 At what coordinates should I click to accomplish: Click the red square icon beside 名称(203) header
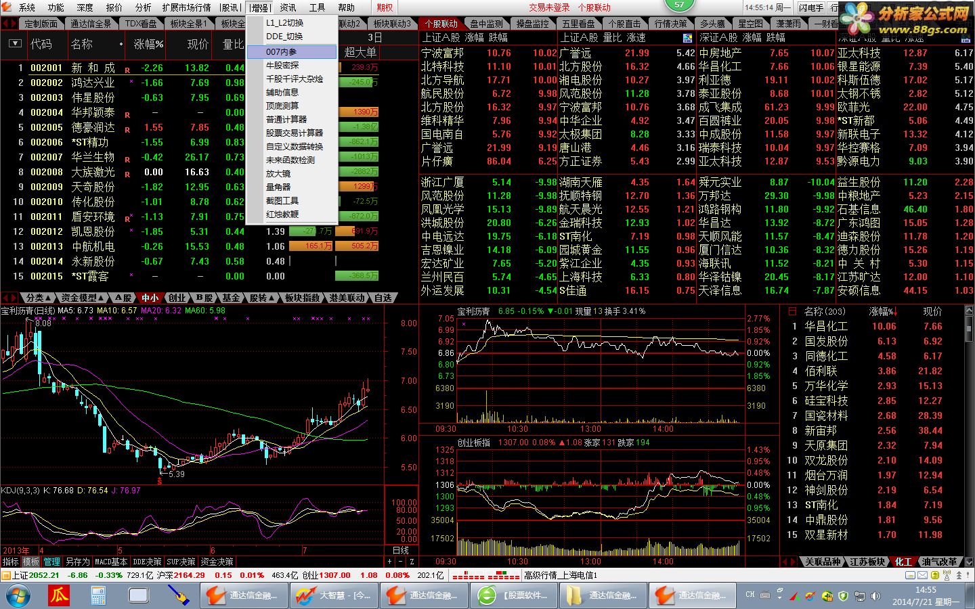click(x=792, y=311)
